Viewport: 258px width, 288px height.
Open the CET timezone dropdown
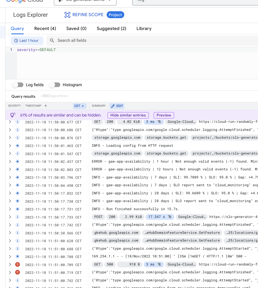pos(79,106)
